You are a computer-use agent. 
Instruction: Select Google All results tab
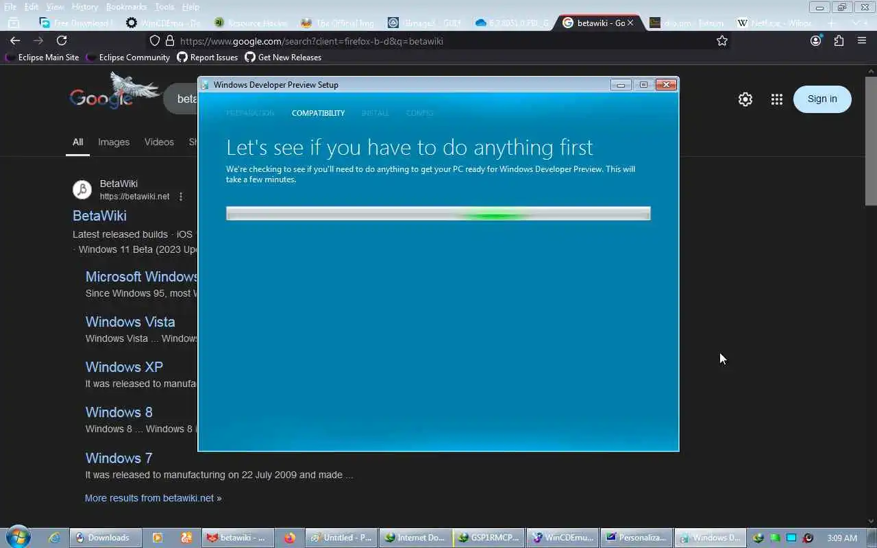[x=78, y=142]
